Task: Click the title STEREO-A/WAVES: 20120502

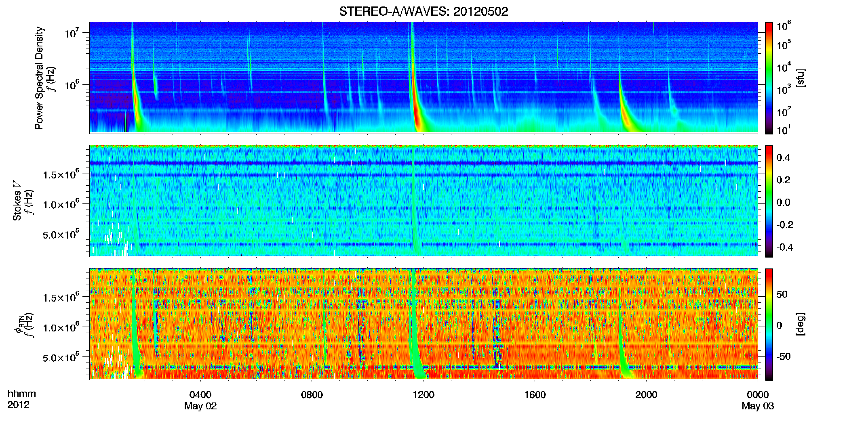Action: point(423,11)
